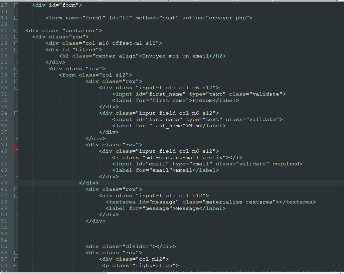Click the id="message" attribute on line 48
This screenshot has height=274, width=344.
(159, 202)
